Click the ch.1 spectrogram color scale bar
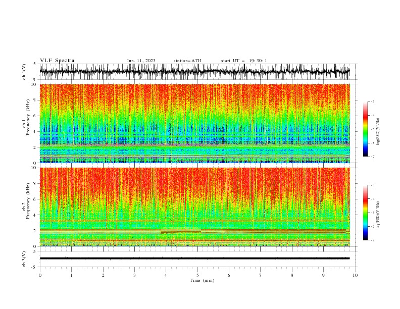Viewport: 400px width, 309px height. (x=365, y=129)
